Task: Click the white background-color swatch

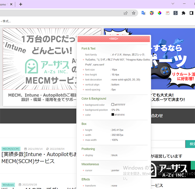Action: point(113,105)
